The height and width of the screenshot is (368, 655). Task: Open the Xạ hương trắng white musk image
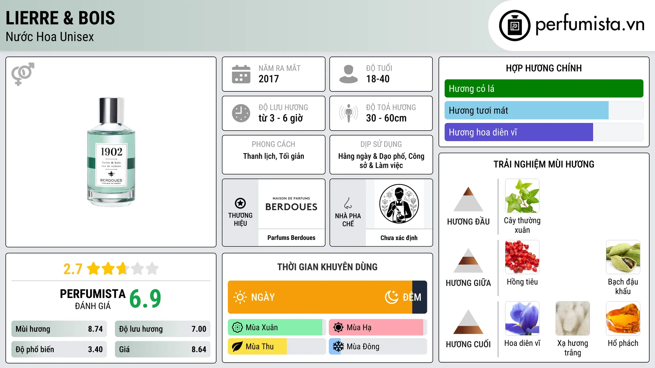coord(572,318)
